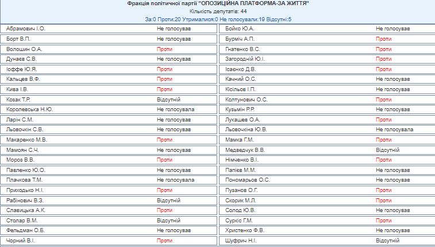The image size is (435, 247).
Task: Click deputy name Бойко Ю.А.
Action: [x=240, y=29]
